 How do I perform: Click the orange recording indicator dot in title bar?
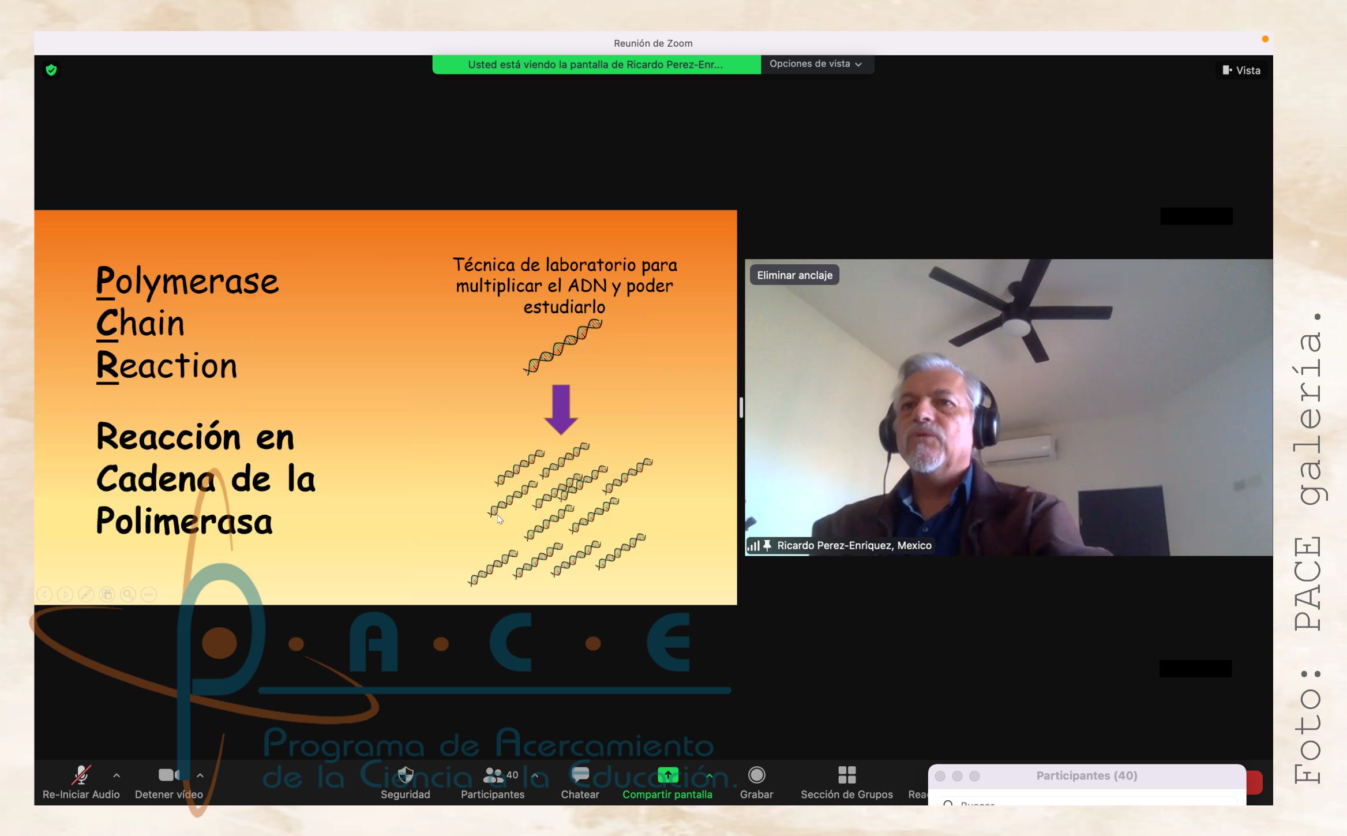click(1265, 39)
